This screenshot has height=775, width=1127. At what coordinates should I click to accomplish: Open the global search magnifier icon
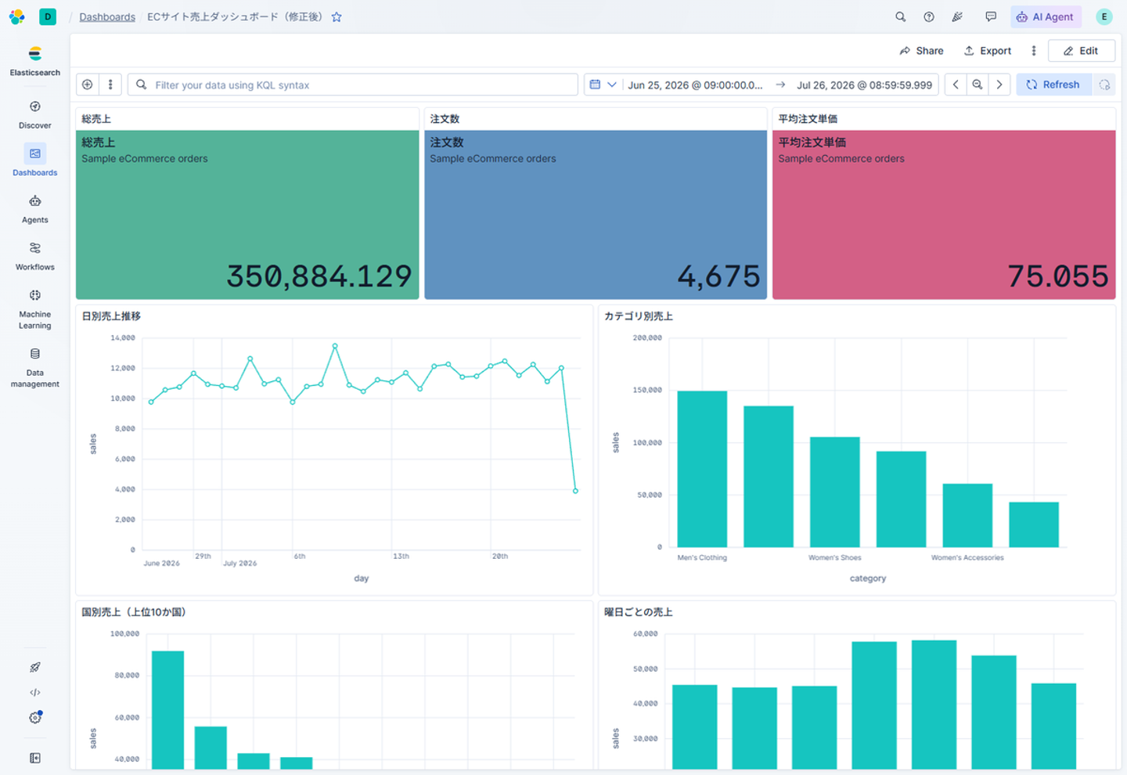901,16
